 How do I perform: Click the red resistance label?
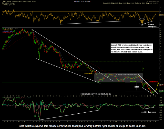pyautogui.click(x=153, y=81)
